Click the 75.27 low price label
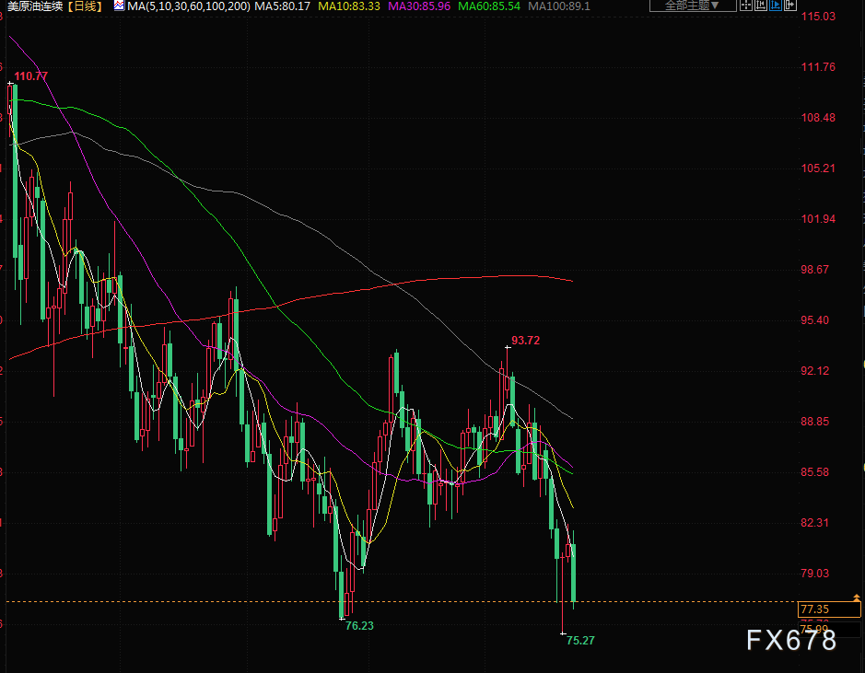The height and width of the screenshot is (673, 865). click(580, 641)
